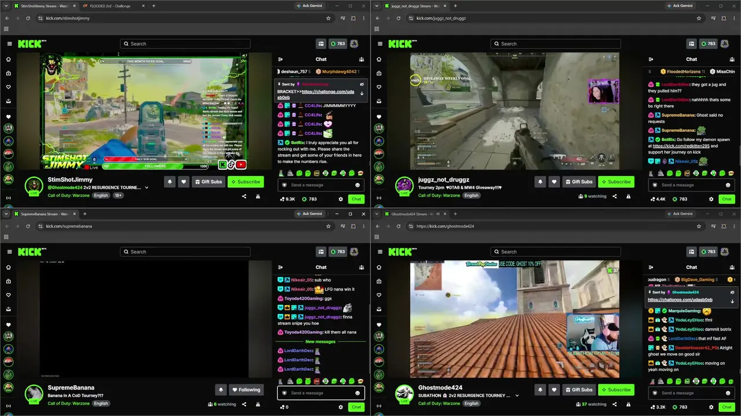Open chat settings gear in StimShotJimmy window

click(x=340, y=199)
